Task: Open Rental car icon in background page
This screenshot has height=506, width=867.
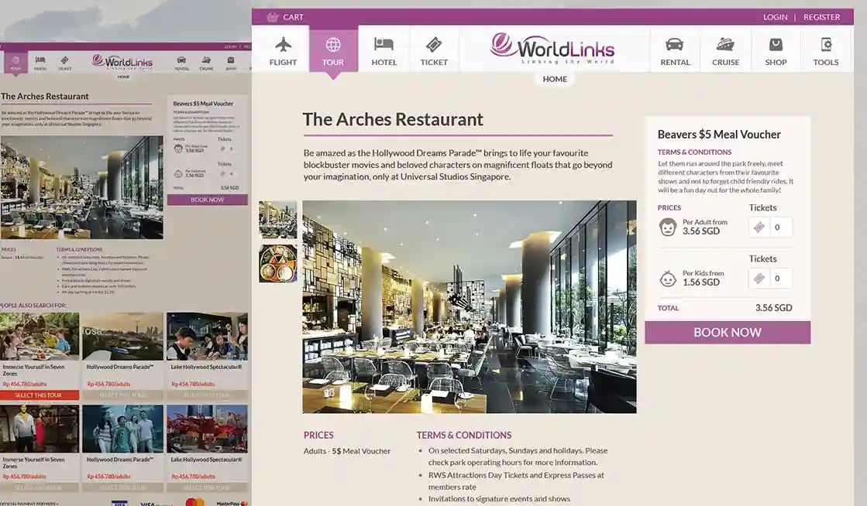Action: [181, 60]
